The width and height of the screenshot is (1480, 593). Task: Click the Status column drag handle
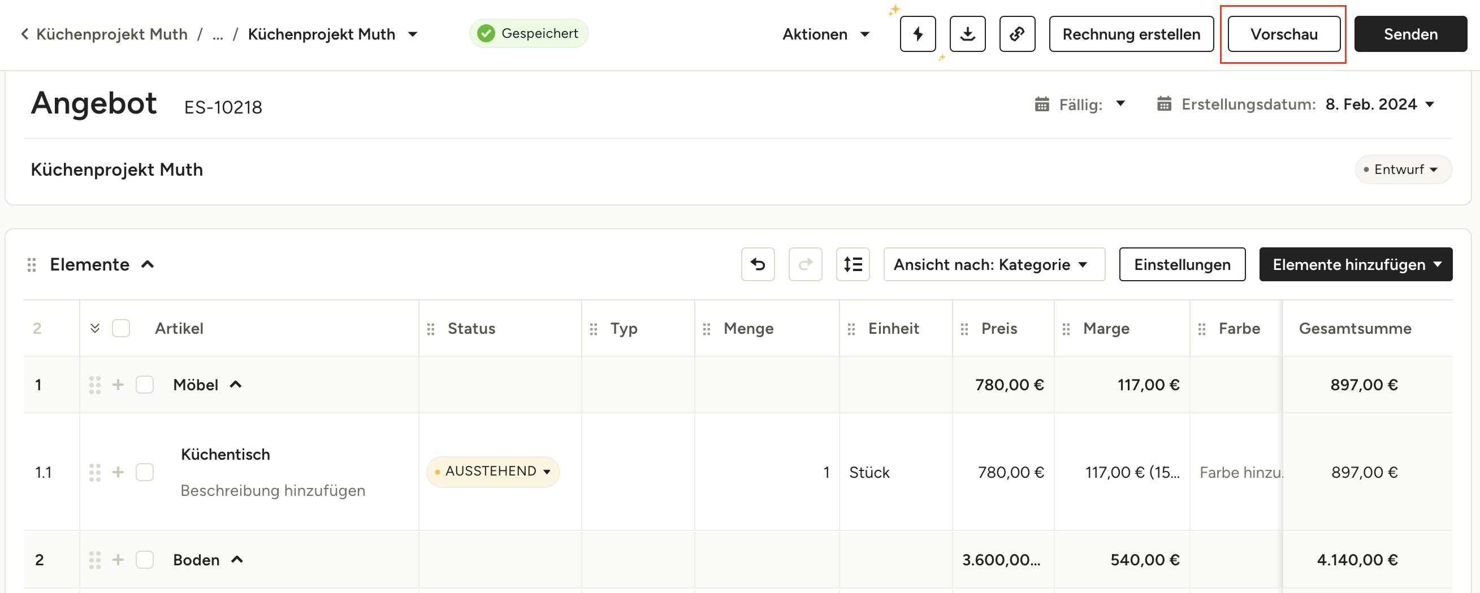point(431,329)
